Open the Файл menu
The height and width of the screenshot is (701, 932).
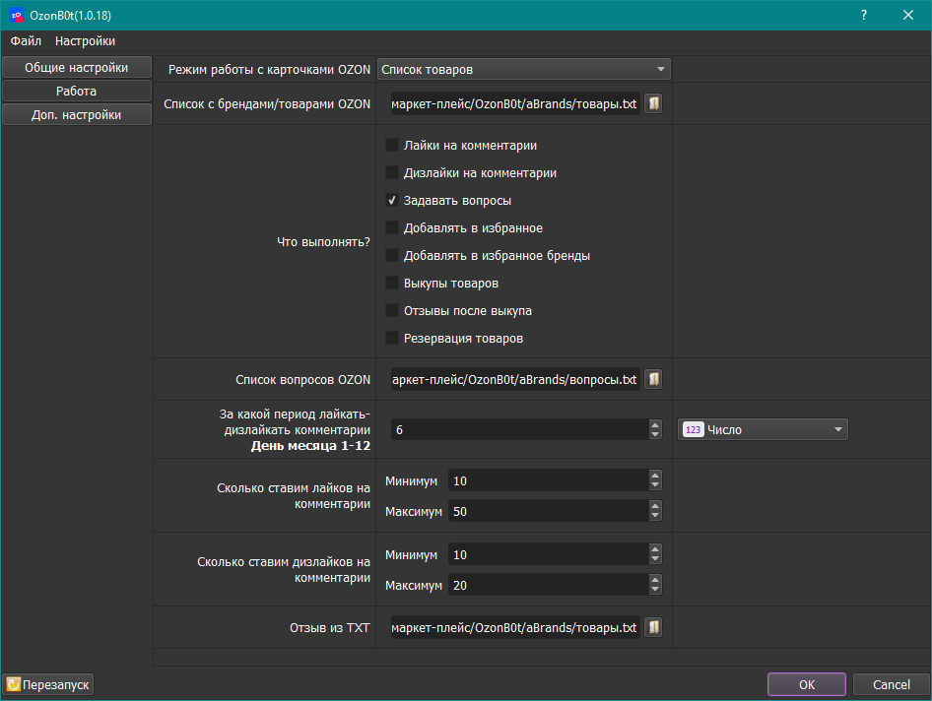click(x=26, y=41)
